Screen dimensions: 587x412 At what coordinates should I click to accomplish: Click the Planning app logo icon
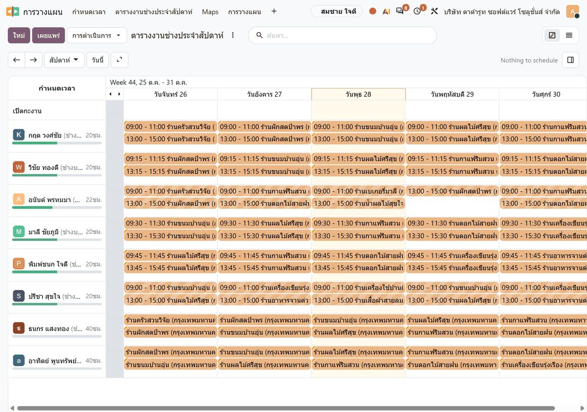point(13,11)
